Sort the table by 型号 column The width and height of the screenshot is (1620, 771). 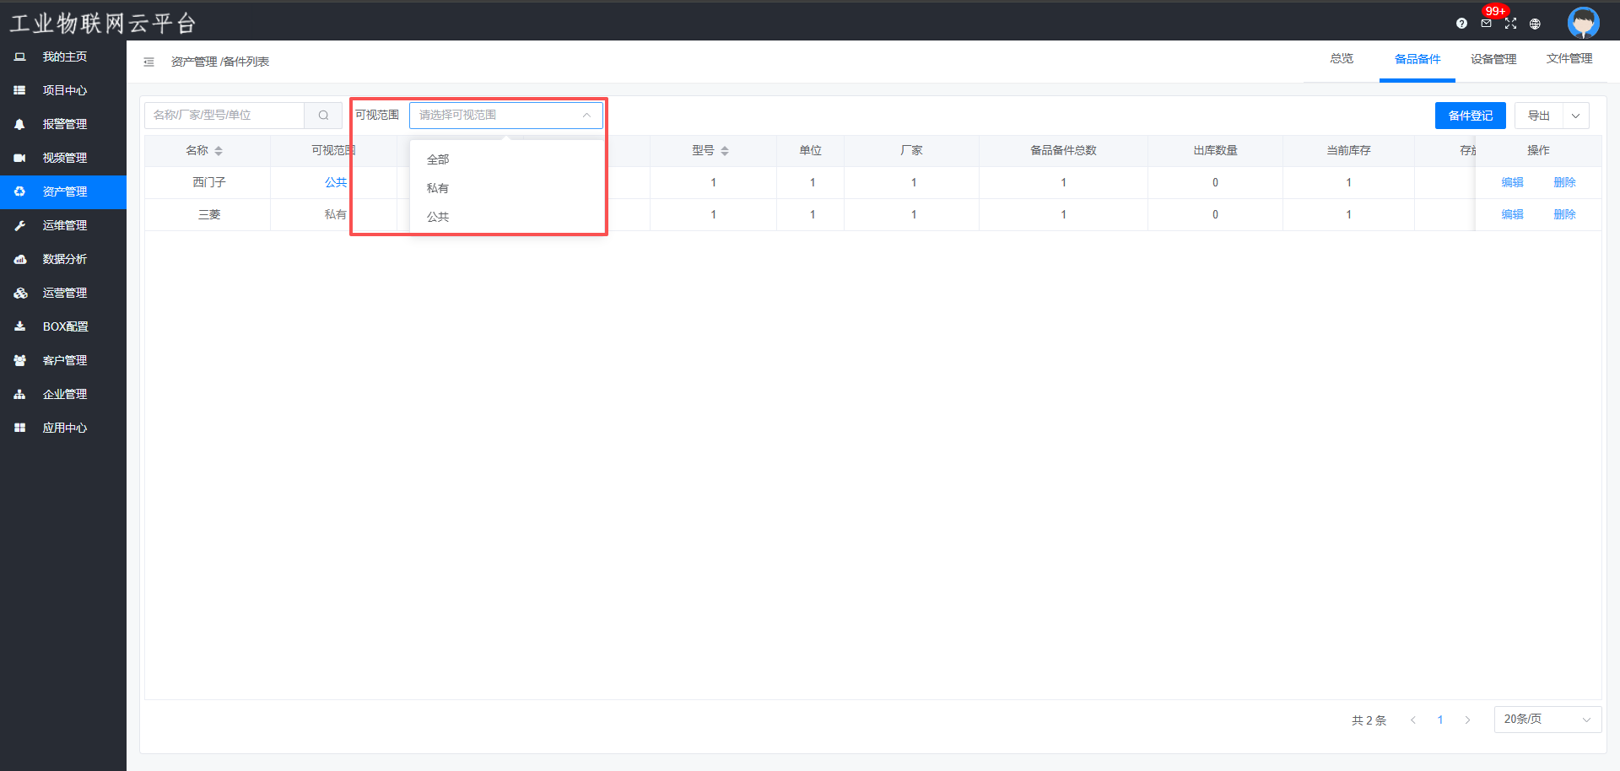725,151
